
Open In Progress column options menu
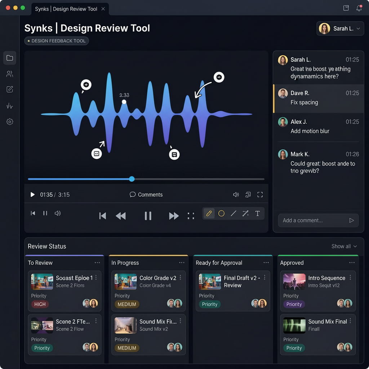(182, 263)
